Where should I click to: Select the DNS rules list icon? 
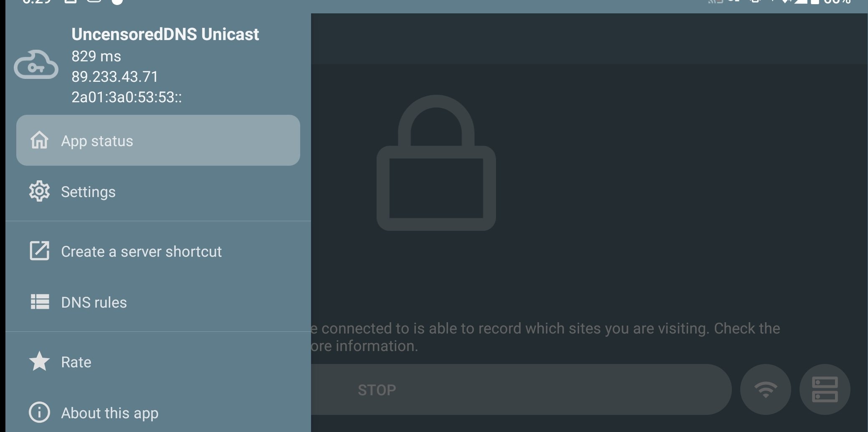pyautogui.click(x=40, y=302)
